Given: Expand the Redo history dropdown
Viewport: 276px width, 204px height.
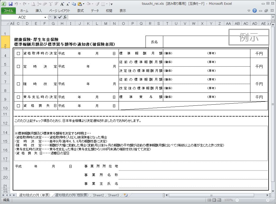Looking at the screenshot, I should [x=28, y=3].
